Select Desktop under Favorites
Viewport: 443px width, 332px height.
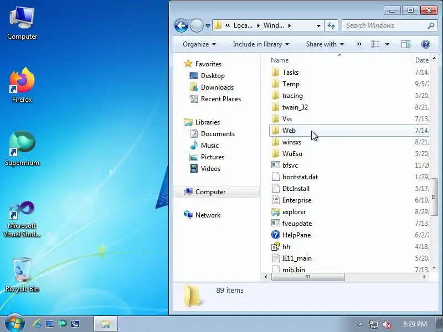click(213, 76)
